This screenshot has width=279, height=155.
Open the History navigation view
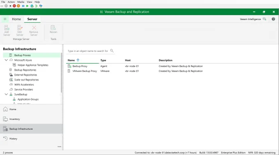[x=31, y=139]
